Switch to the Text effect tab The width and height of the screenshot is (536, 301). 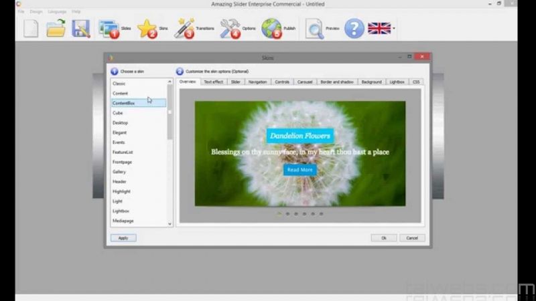click(x=214, y=82)
